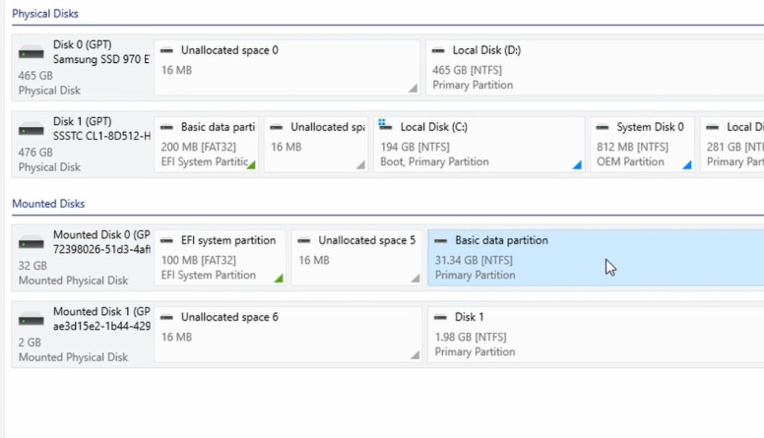Select the 281 GB NTFS partition on Disk 1

[732, 145]
